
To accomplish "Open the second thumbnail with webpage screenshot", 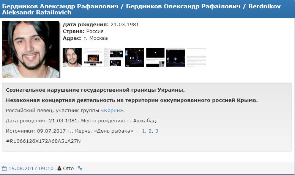I will 93,58.
